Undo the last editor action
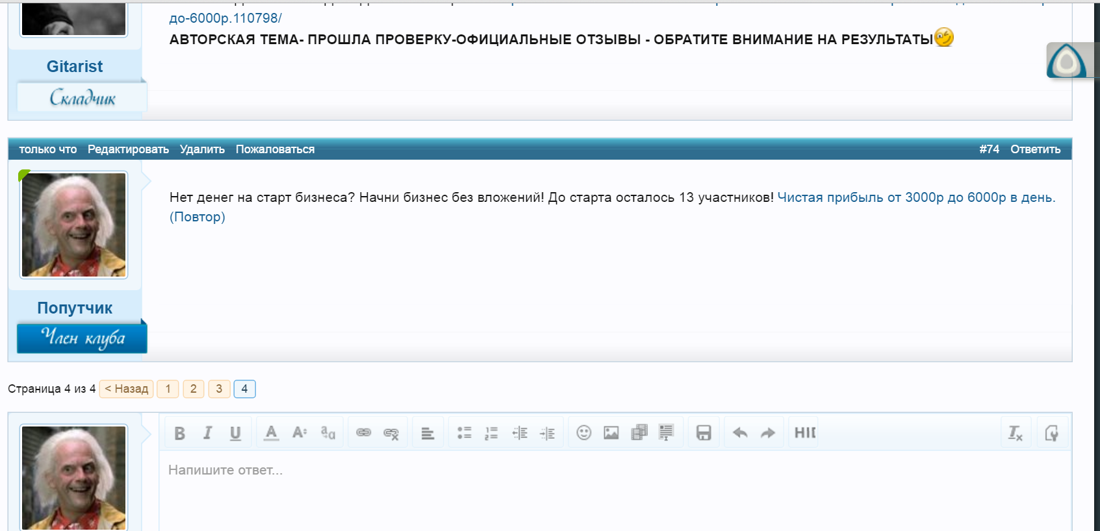The width and height of the screenshot is (1100, 531). (740, 433)
